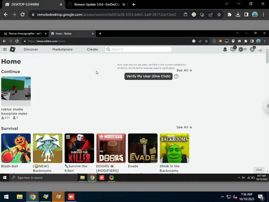Open the Roblox messages icon with badge
269x202 pixels.
click(x=233, y=49)
